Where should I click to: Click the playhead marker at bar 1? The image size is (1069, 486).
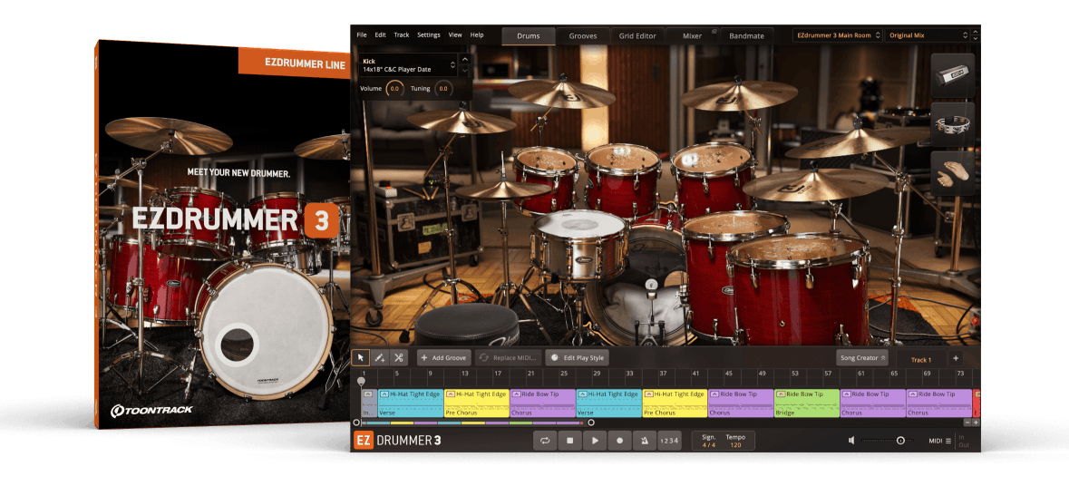(x=362, y=382)
